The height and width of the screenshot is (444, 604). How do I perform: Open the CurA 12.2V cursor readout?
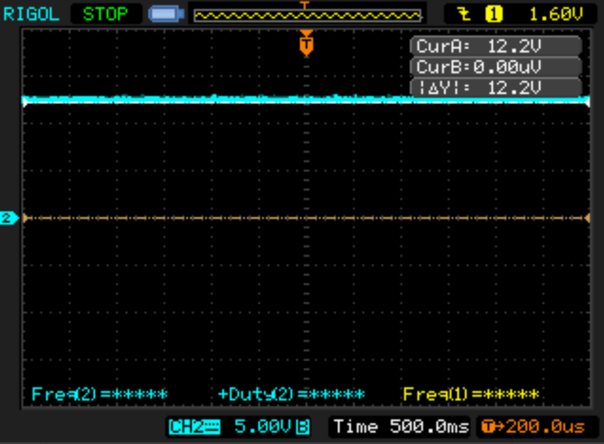point(495,46)
